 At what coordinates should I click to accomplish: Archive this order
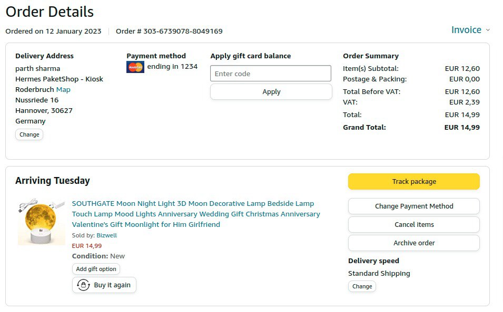tap(413, 243)
